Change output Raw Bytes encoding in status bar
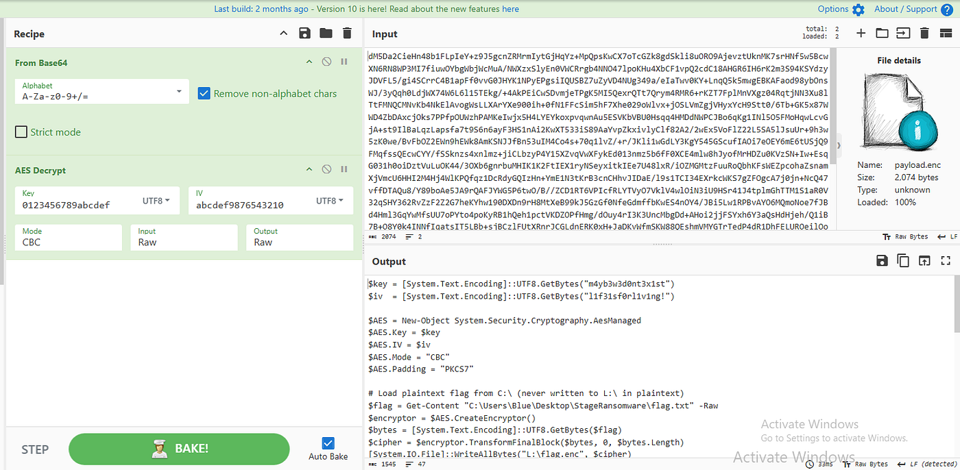The image size is (960, 470). tap(865, 465)
